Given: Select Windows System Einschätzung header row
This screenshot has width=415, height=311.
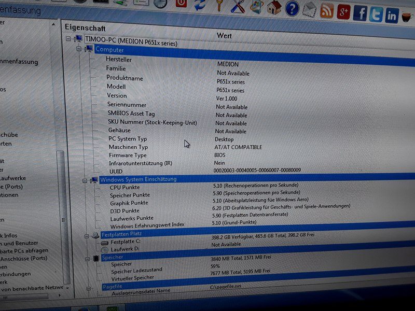Looking at the screenshot, I should [x=257, y=178].
